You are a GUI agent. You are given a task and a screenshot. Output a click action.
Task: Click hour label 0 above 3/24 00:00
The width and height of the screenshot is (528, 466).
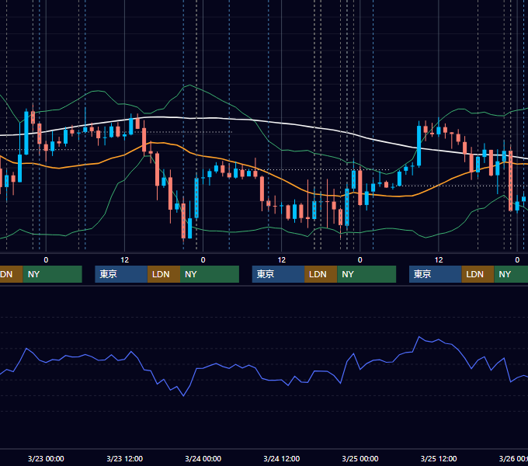coord(203,260)
